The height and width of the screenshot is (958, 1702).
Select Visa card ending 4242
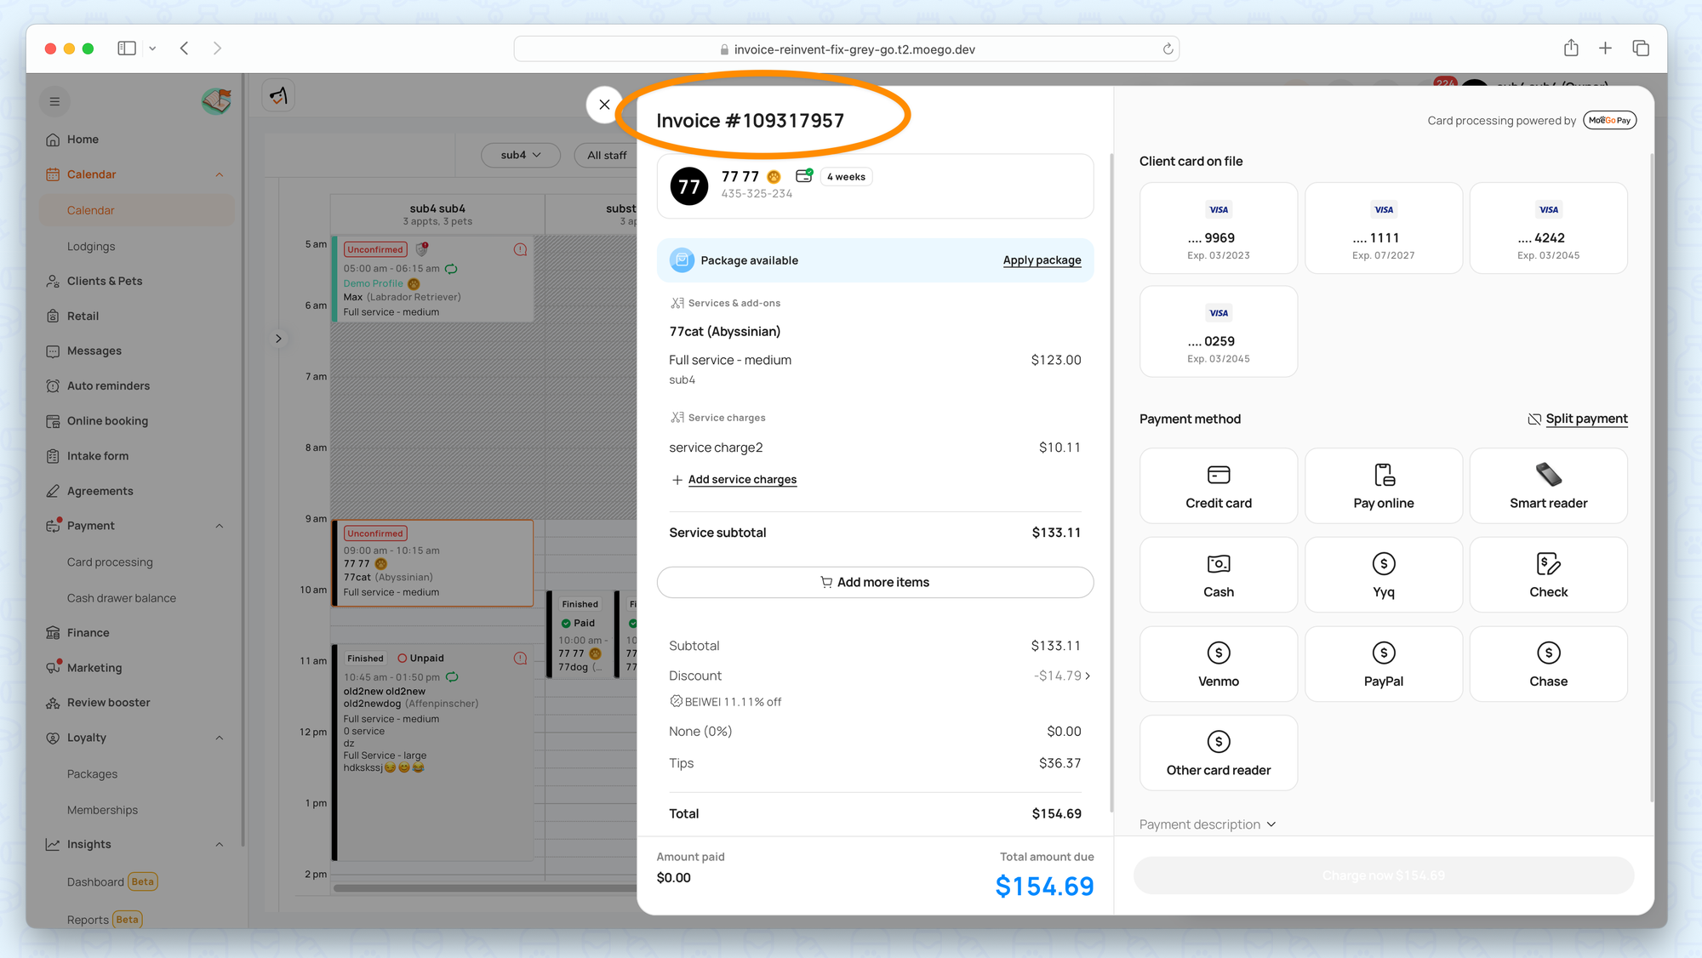point(1548,228)
